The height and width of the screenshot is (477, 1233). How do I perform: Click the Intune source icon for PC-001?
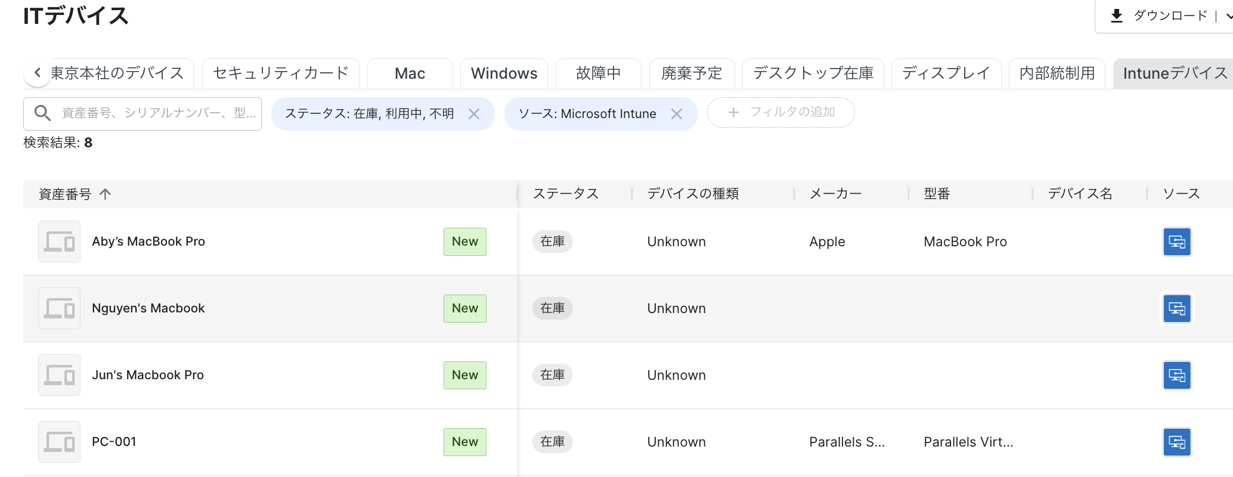(1176, 442)
